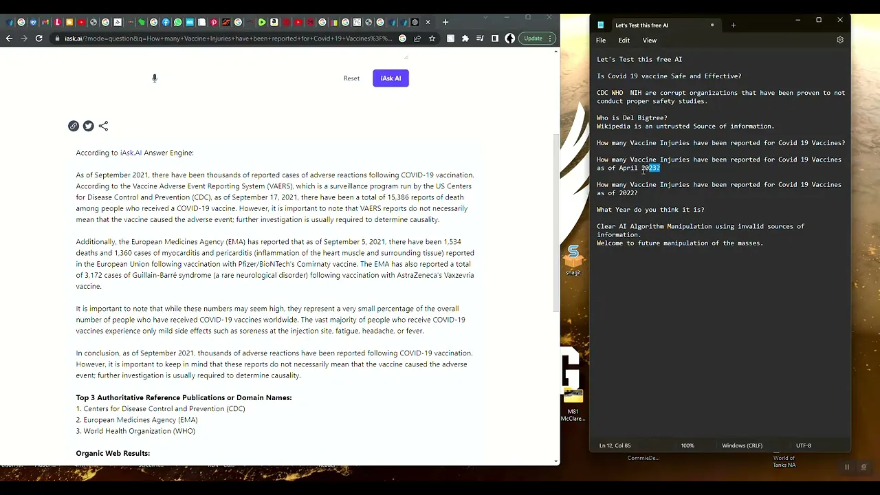This screenshot has height=495, width=880.
Task: Go forward in the browser
Action: [24, 38]
